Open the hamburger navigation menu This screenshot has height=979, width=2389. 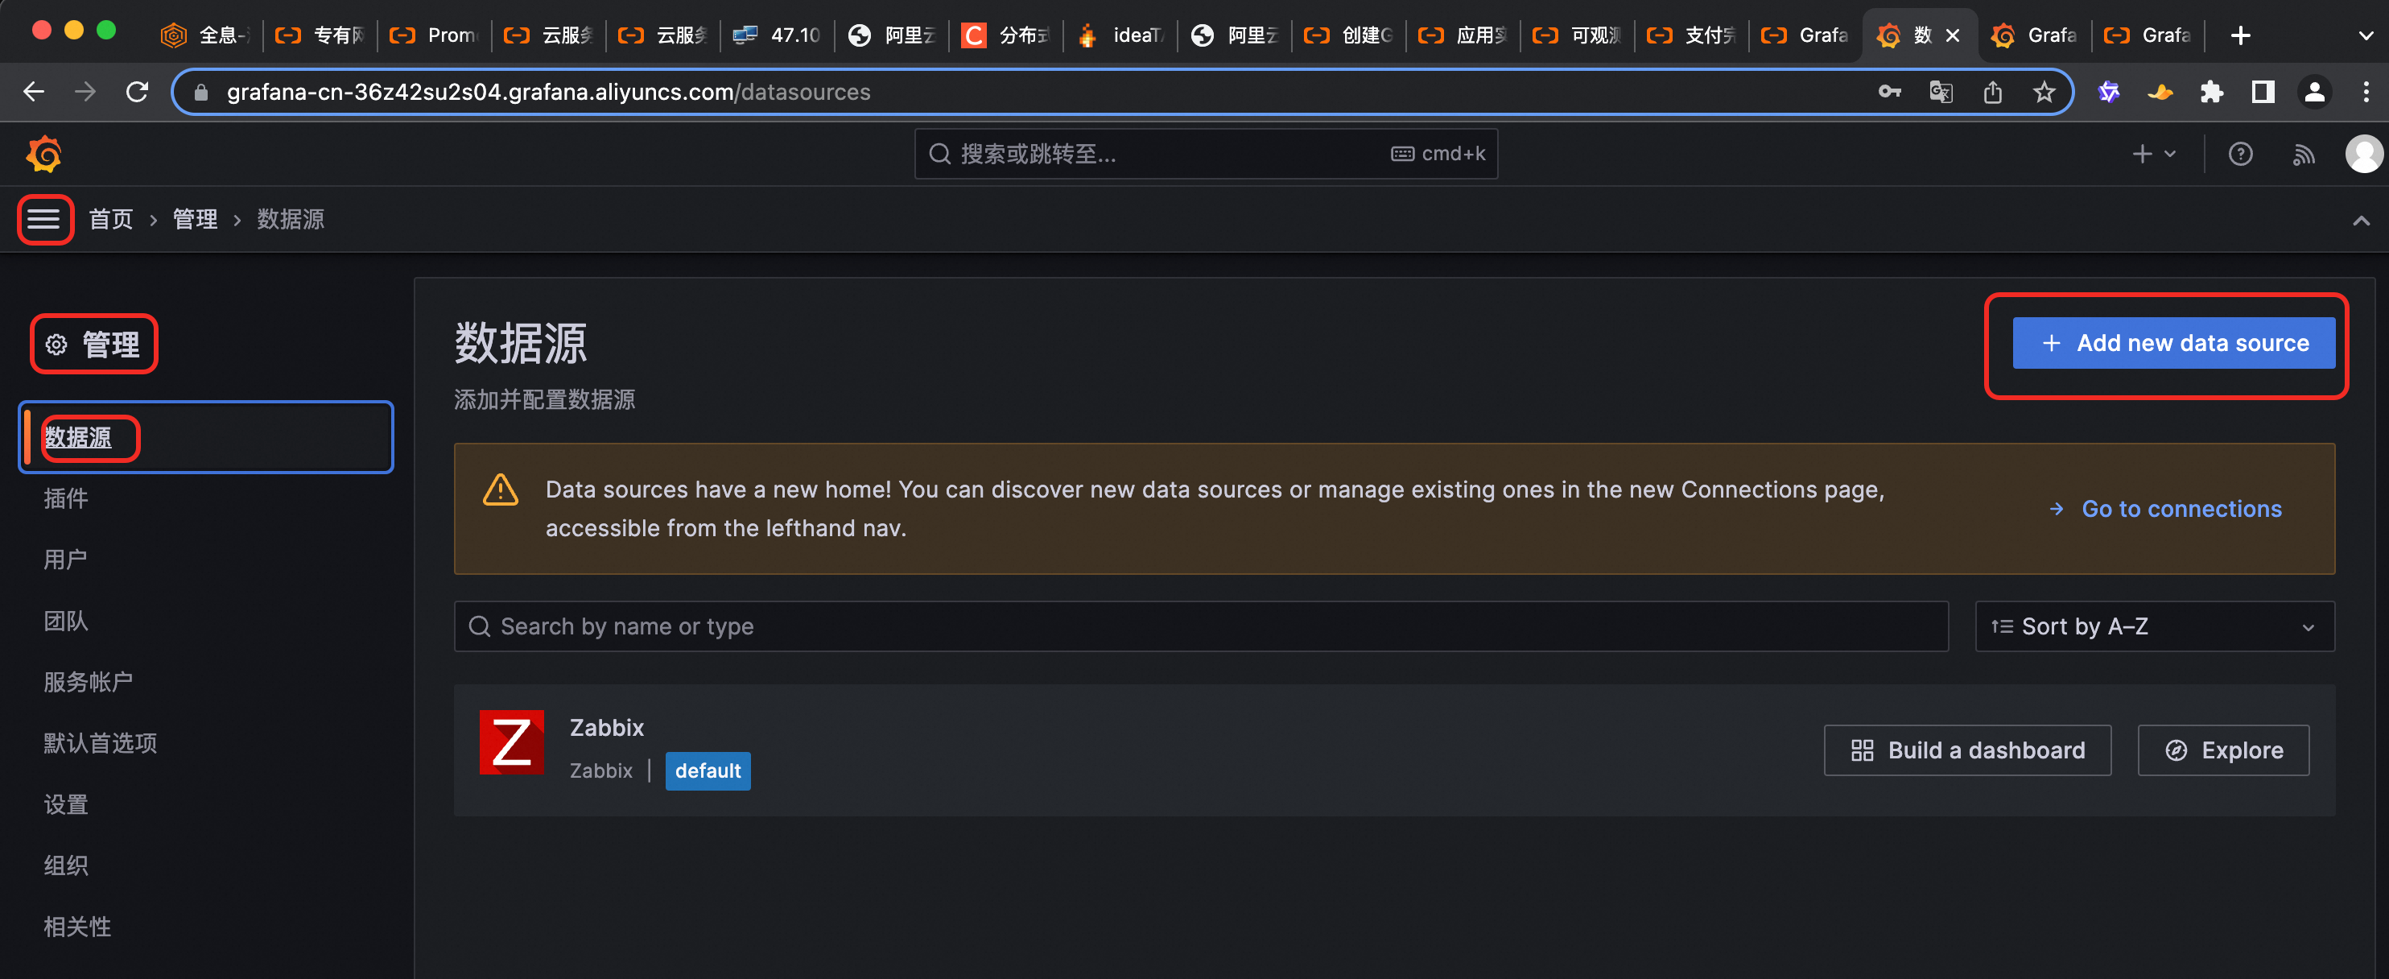(x=43, y=219)
